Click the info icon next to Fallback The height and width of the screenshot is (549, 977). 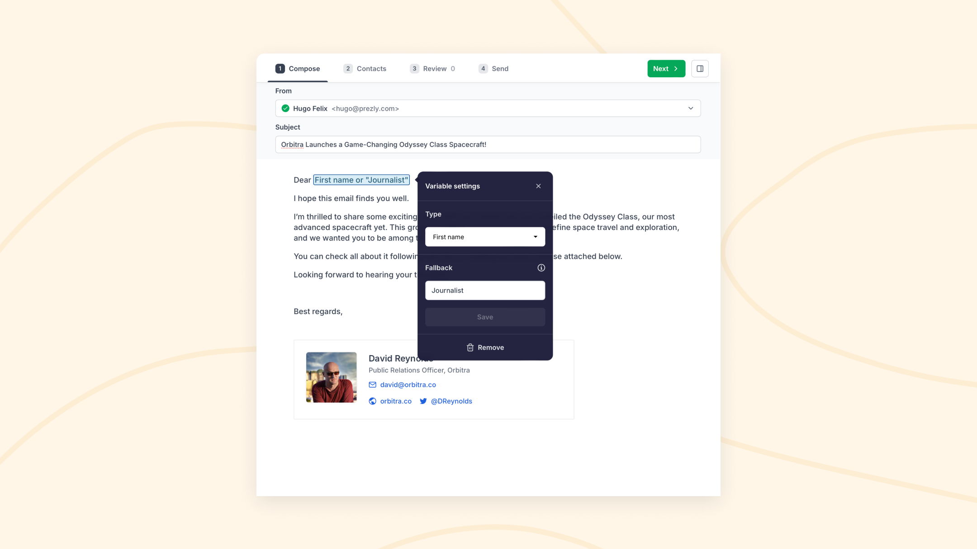pos(541,267)
